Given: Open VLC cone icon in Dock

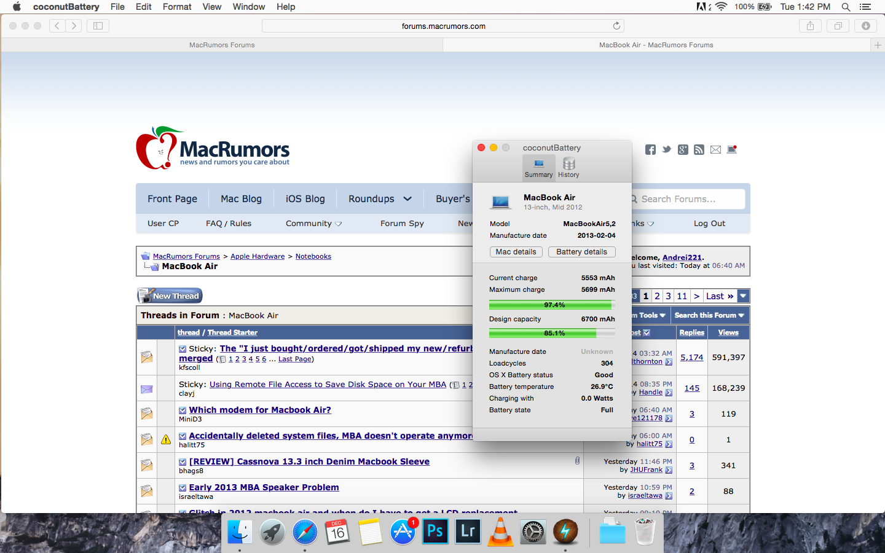Looking at the screenshot, I should coord(500,531).
